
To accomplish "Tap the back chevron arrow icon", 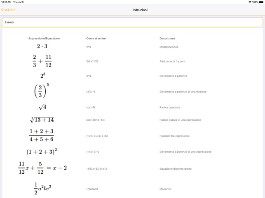I will point(2,10).
